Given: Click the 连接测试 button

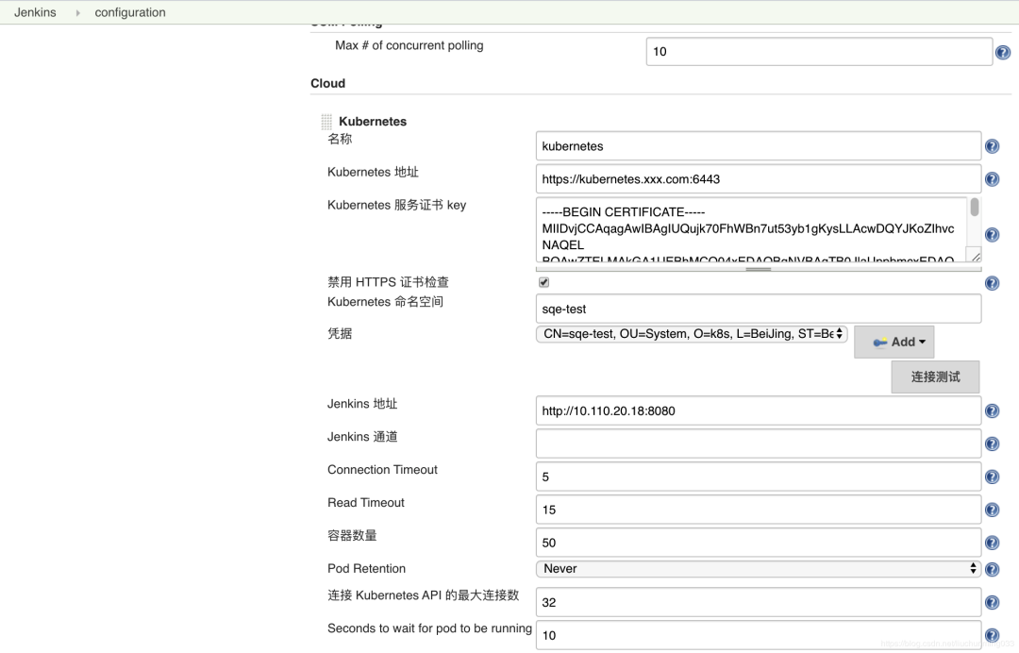Looking at the screenshot, I should [935, 377].
